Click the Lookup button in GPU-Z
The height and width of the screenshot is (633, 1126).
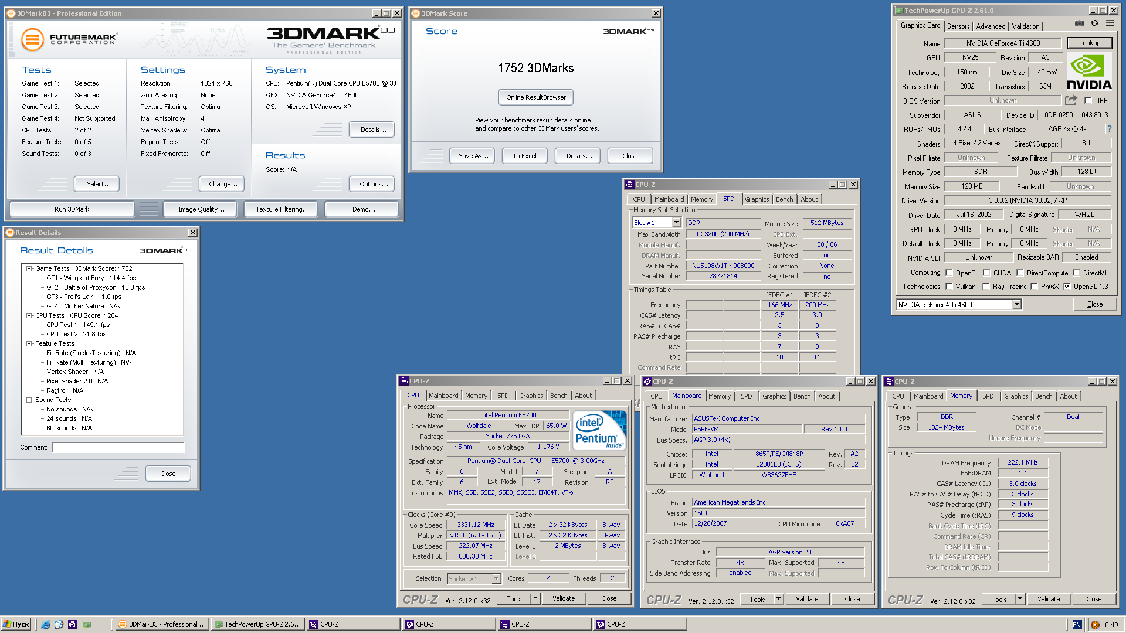[1089, 43]
